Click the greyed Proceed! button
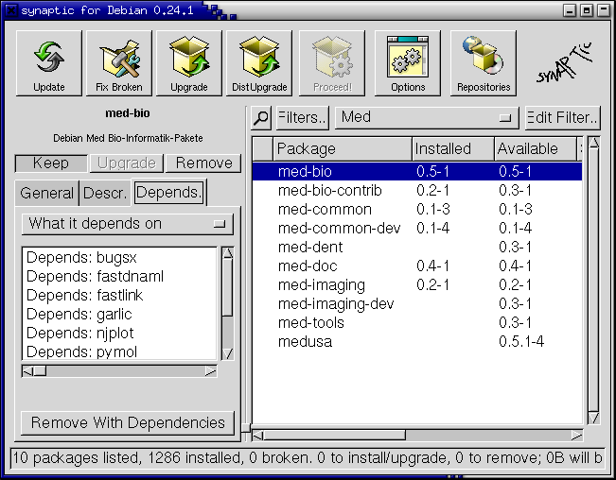This screenshot has width=616, height=480. click(332, 63)
